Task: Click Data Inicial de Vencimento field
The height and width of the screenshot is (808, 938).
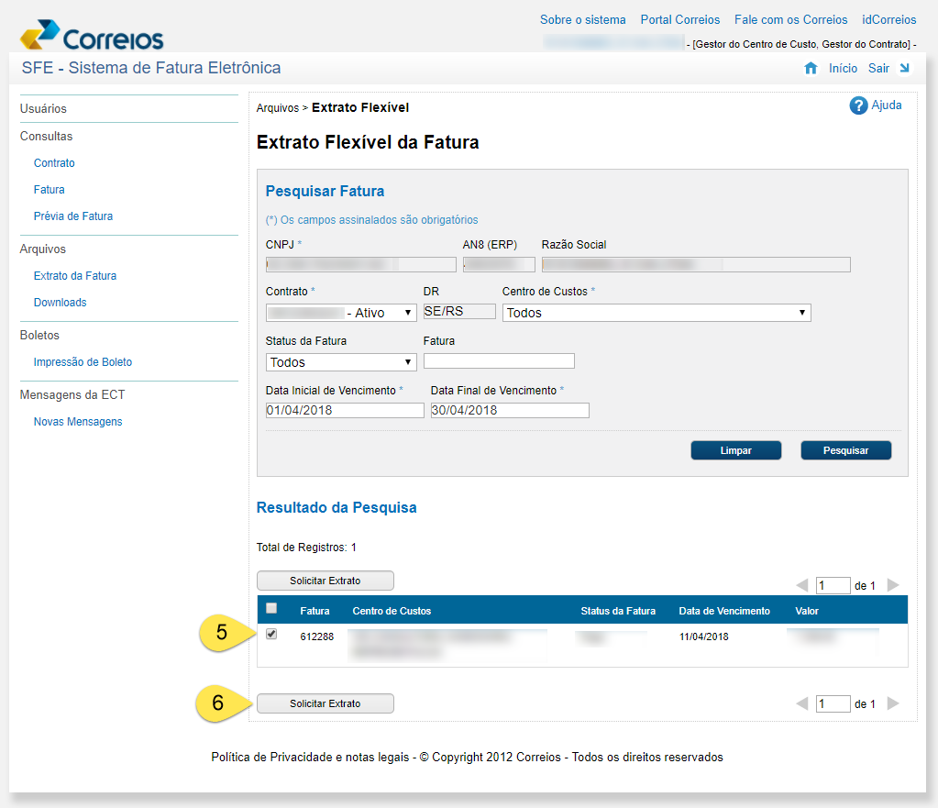Action: pyautogui.click(x=345, y=410)
